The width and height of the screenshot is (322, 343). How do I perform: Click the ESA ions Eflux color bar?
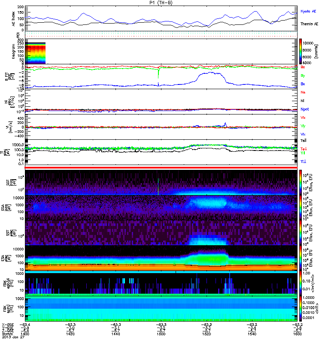pyautogui.click(x=301, y=208)
